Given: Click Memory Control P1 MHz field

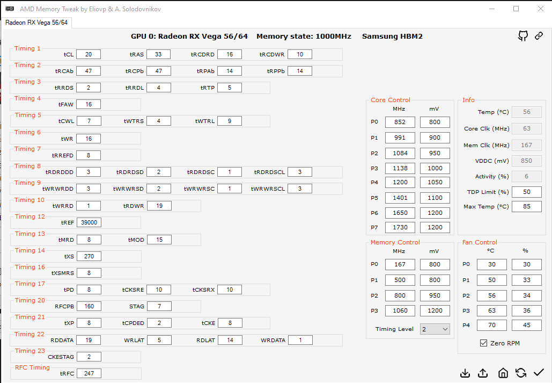Looking at the screenshot, I should [x=400, y=280].
